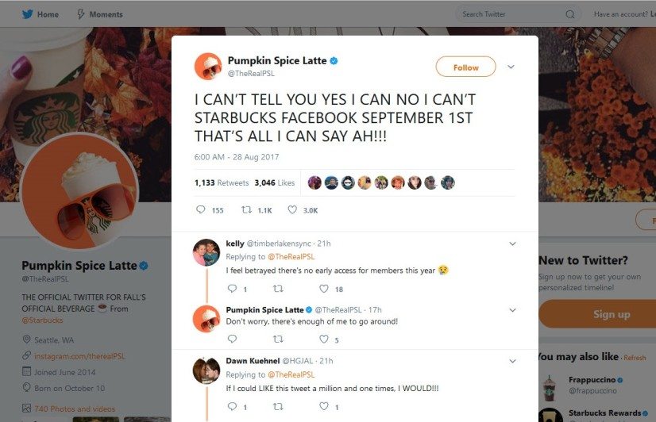Viewport: 656px width, 422px height.
Task: Reply to kelly's tweet using reply icon
Action: (x=232, y=290)
